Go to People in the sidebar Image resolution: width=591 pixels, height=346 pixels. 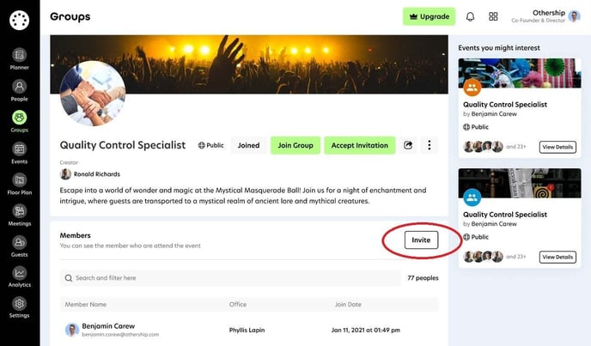click(19, 87)
